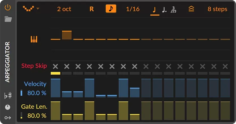Click the key-arrow output icon in the sidebar

point(8,118)
